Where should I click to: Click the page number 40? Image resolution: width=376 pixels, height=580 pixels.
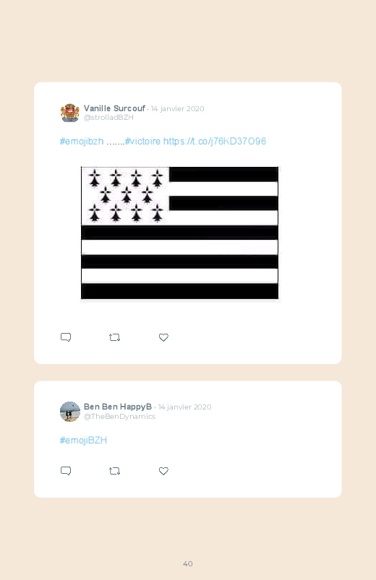(x=188, y=563)
